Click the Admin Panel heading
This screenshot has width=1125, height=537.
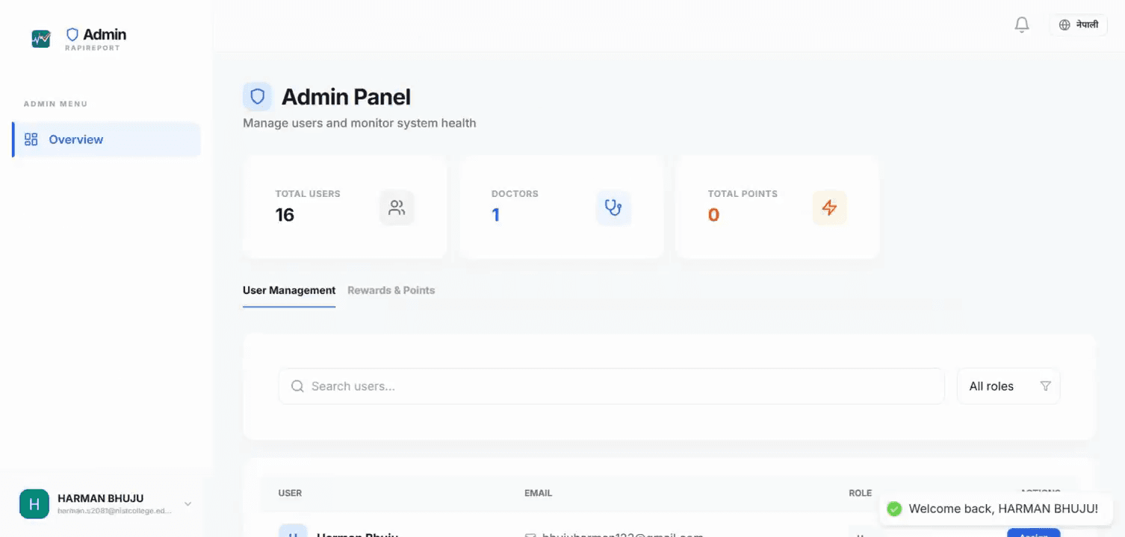click(x=346, y=97)
